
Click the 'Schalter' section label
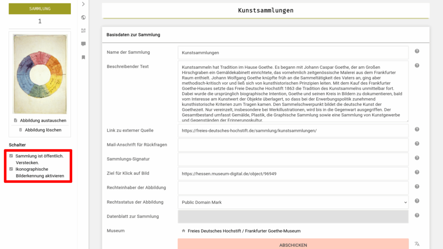(x=17, y=145)
